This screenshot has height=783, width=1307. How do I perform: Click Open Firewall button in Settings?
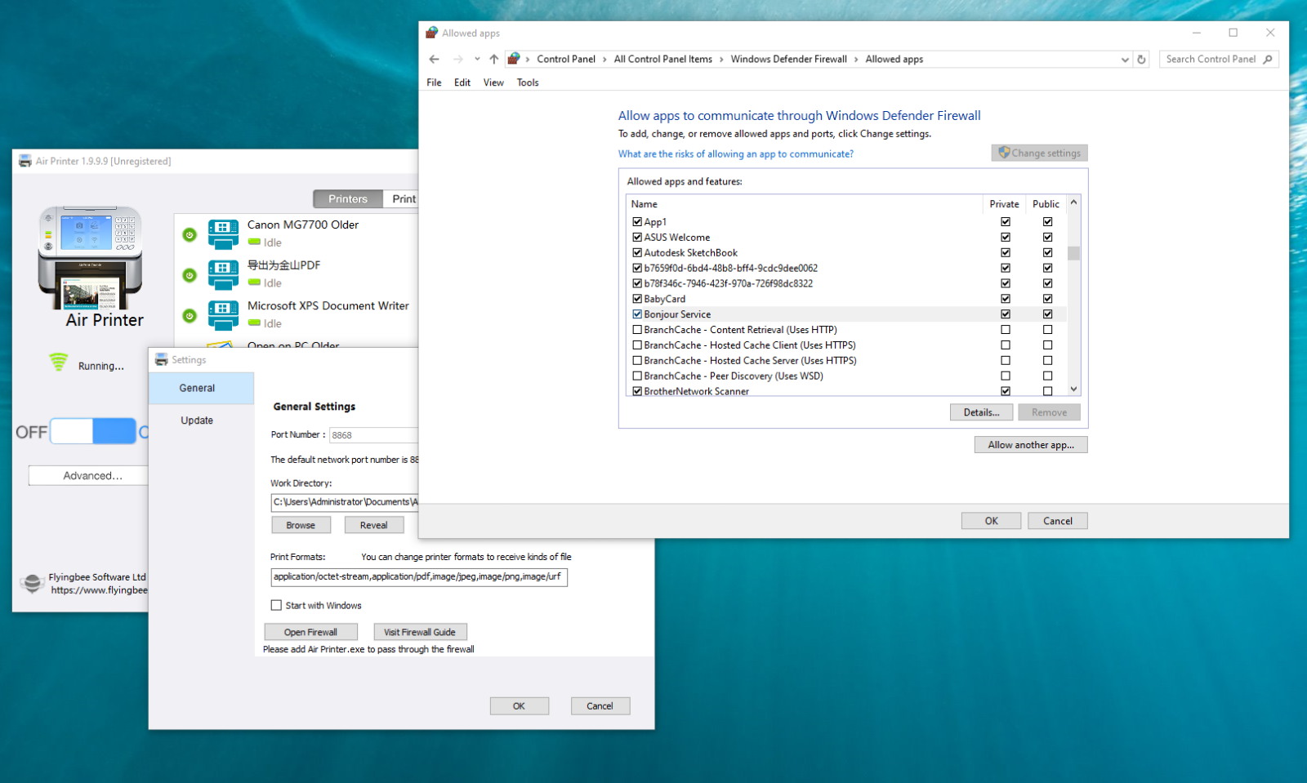[310, 632]
